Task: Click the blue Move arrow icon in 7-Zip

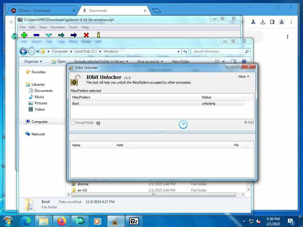Action: click(74, 35)
